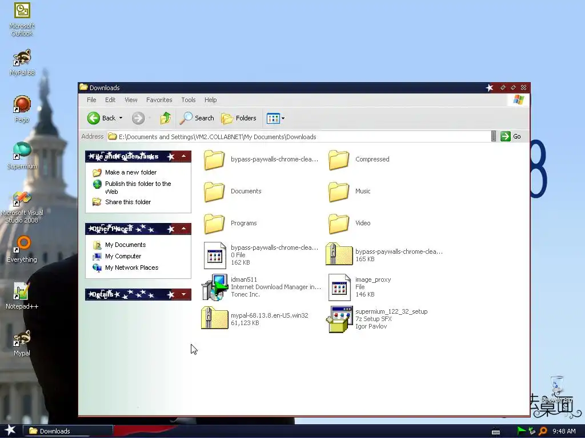Click the star Start button
The height and width of the screenshot is (438, 585).
(x=10, y=431)
